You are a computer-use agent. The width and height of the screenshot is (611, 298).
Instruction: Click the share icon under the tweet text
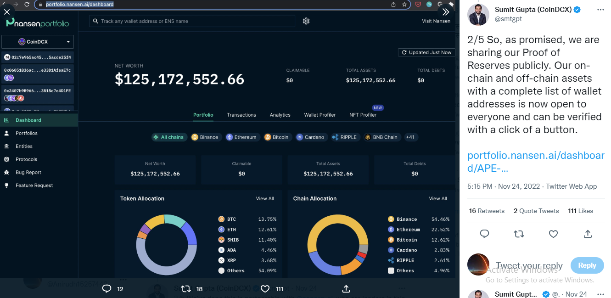click(x=588, y=234)
